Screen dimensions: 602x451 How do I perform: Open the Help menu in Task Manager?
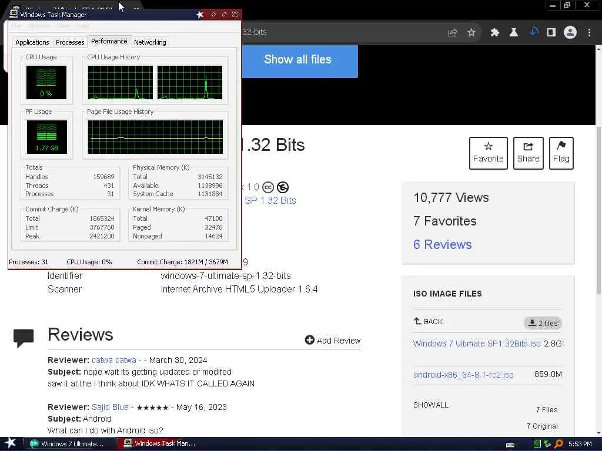(82, 26)
